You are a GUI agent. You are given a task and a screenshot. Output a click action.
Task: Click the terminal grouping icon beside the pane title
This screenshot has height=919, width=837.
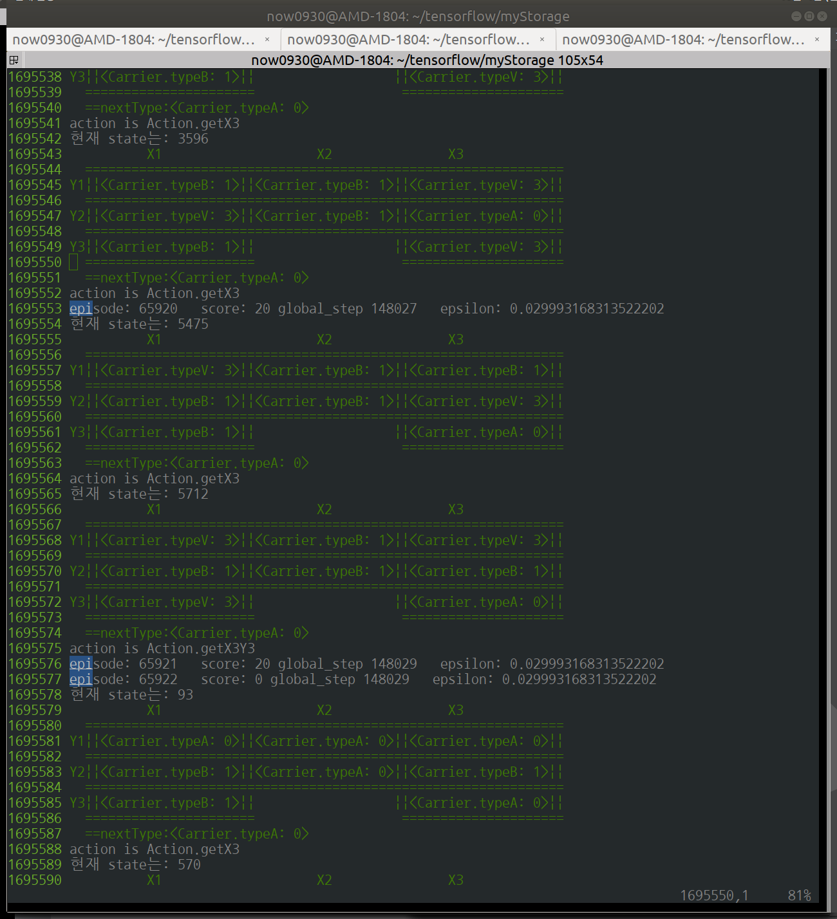coord(14,60)
